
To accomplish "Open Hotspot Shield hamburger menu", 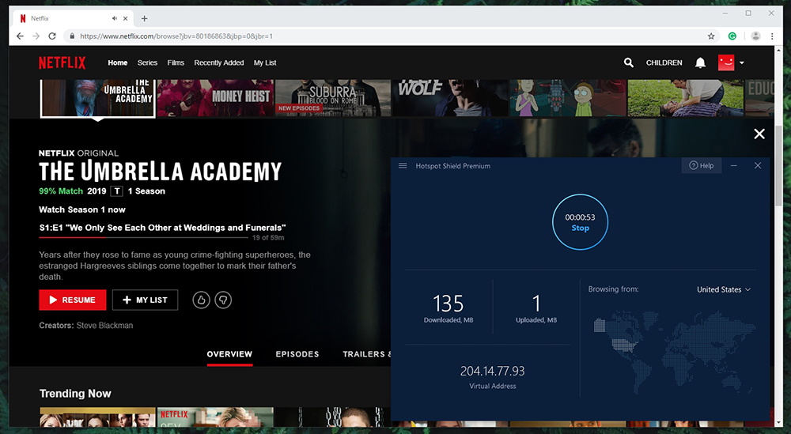I will point(403,166).
